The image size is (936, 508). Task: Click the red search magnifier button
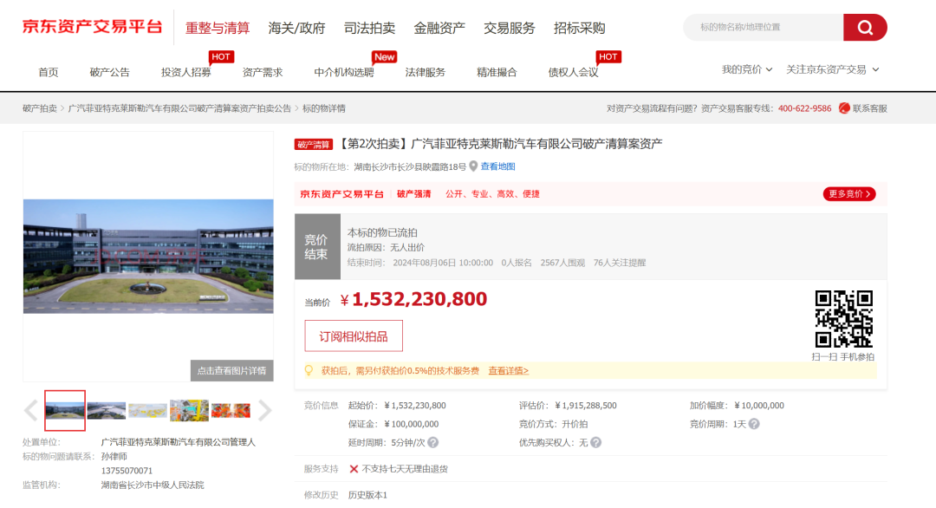865,28
